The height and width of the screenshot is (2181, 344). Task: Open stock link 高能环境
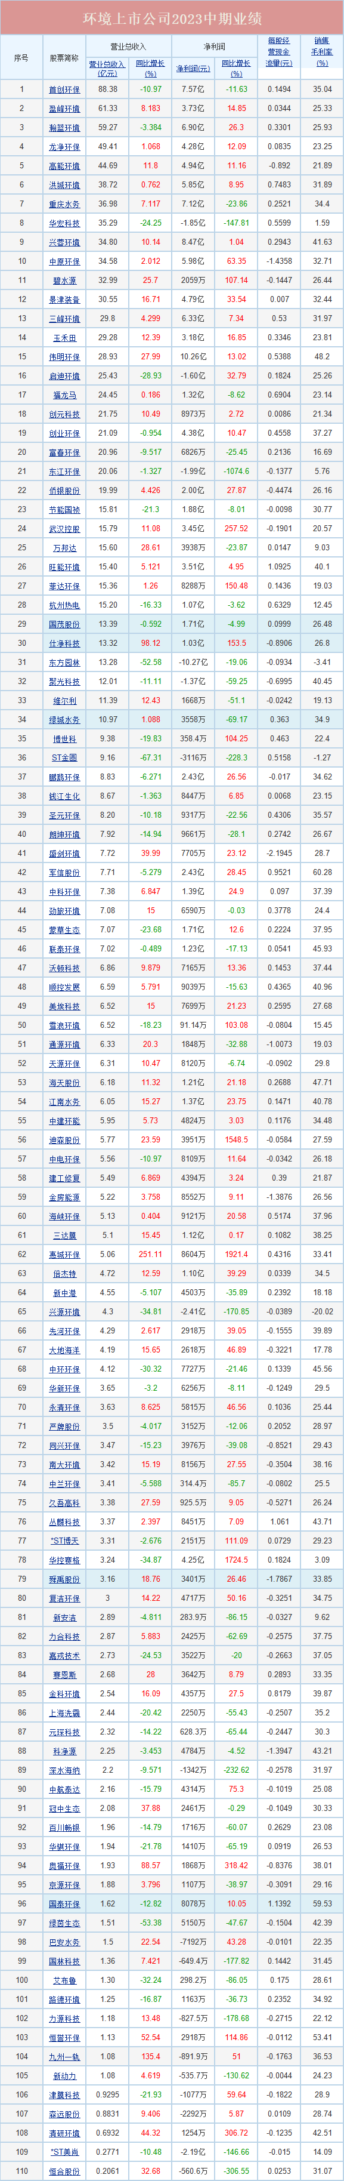(64, 167)
